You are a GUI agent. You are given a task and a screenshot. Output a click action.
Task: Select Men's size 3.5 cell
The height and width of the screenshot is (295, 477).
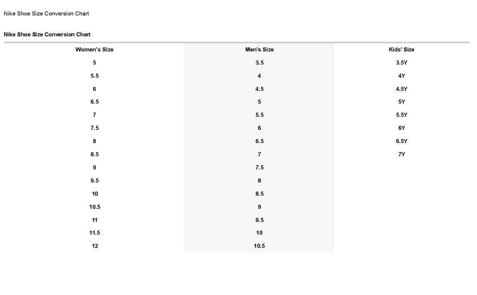pos(259,63)
